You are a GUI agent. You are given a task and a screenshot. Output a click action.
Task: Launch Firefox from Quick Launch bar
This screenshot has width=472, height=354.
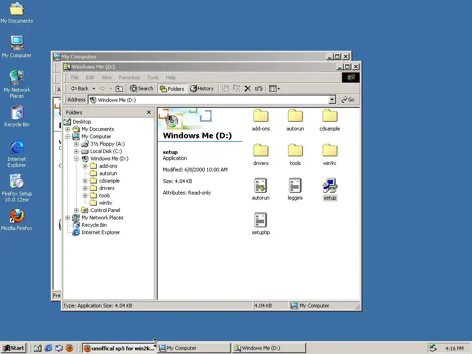point(70,348)
